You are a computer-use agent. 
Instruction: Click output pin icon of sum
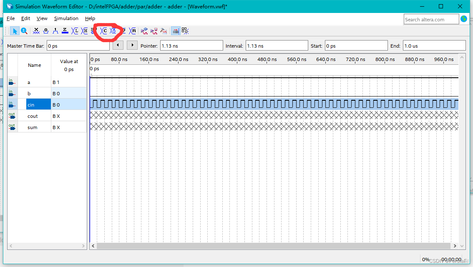point(12,127)
